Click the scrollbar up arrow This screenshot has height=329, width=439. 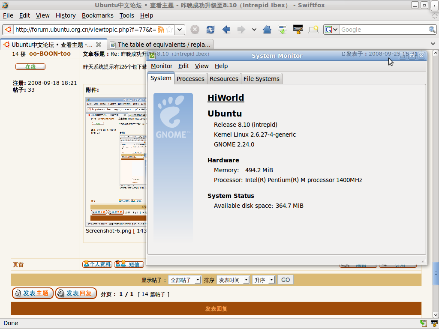click(436, 53)
